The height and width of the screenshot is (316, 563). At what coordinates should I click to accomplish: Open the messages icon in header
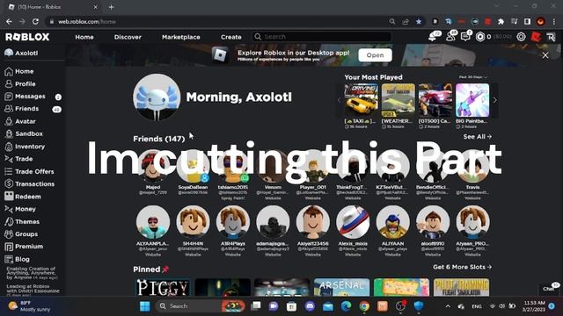pyautogui.click(x=465, y=36)
